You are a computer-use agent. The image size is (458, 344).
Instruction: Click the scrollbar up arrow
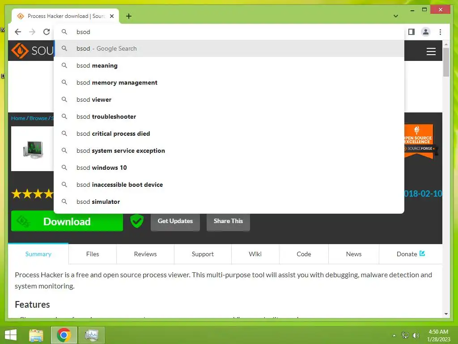click(x=446, y=44)
